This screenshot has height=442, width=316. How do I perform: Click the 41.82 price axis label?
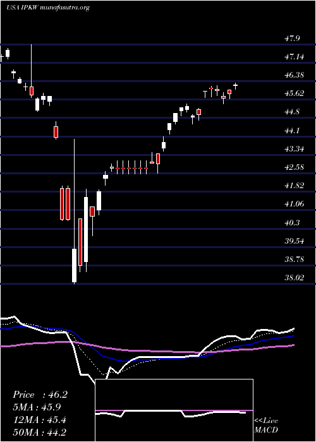click(x=294, y=186)
